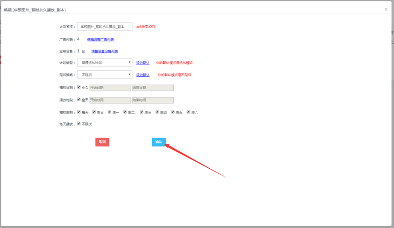Click the 计划名称 text field

tap(104, 27)
